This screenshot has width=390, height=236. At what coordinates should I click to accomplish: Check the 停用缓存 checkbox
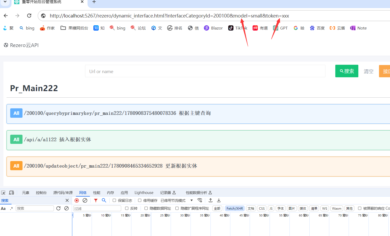[140, 200]
